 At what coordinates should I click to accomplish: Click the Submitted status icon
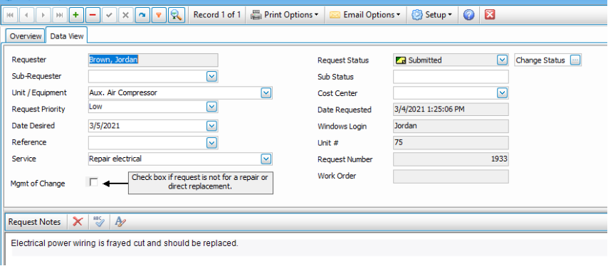[401, 60]
